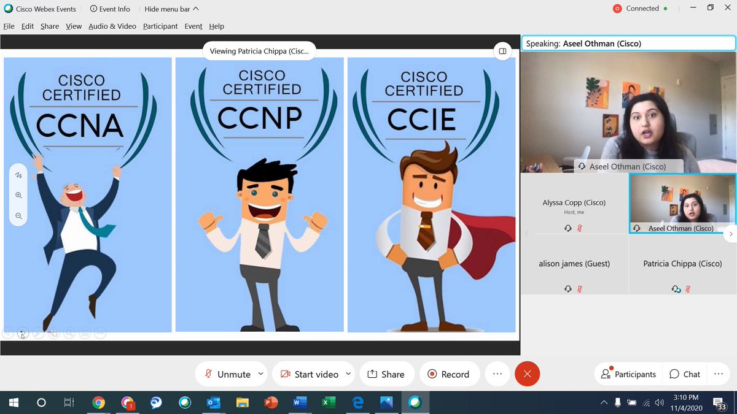
Task: Open Word from the taskbar
Action: coord(300,403)
